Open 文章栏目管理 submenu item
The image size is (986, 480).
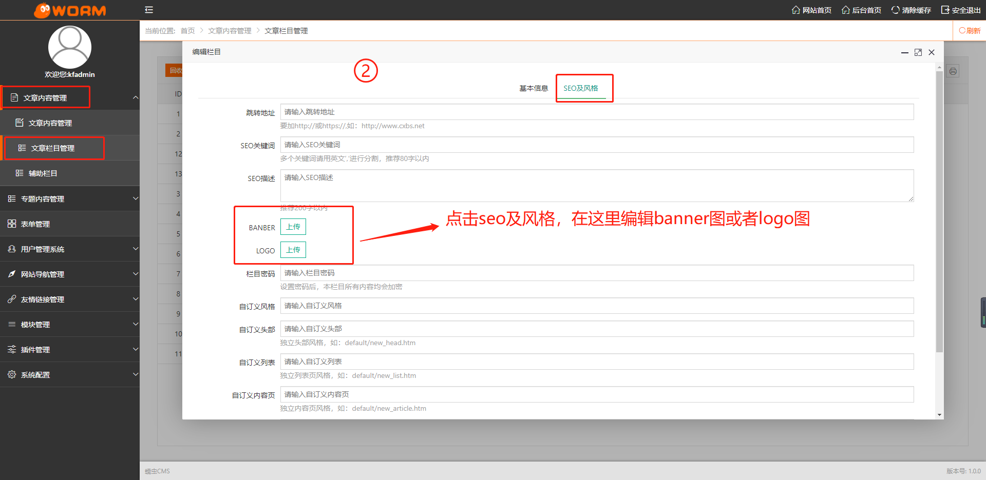(x=70, y=148)
